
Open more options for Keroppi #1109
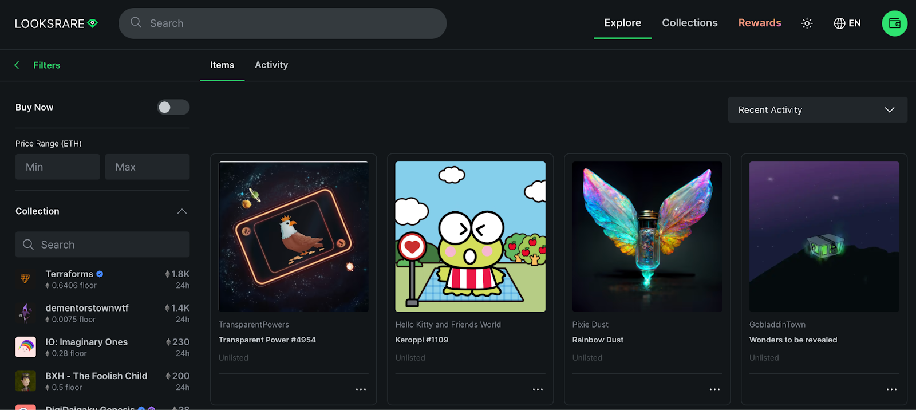click(x=538, y=389)
